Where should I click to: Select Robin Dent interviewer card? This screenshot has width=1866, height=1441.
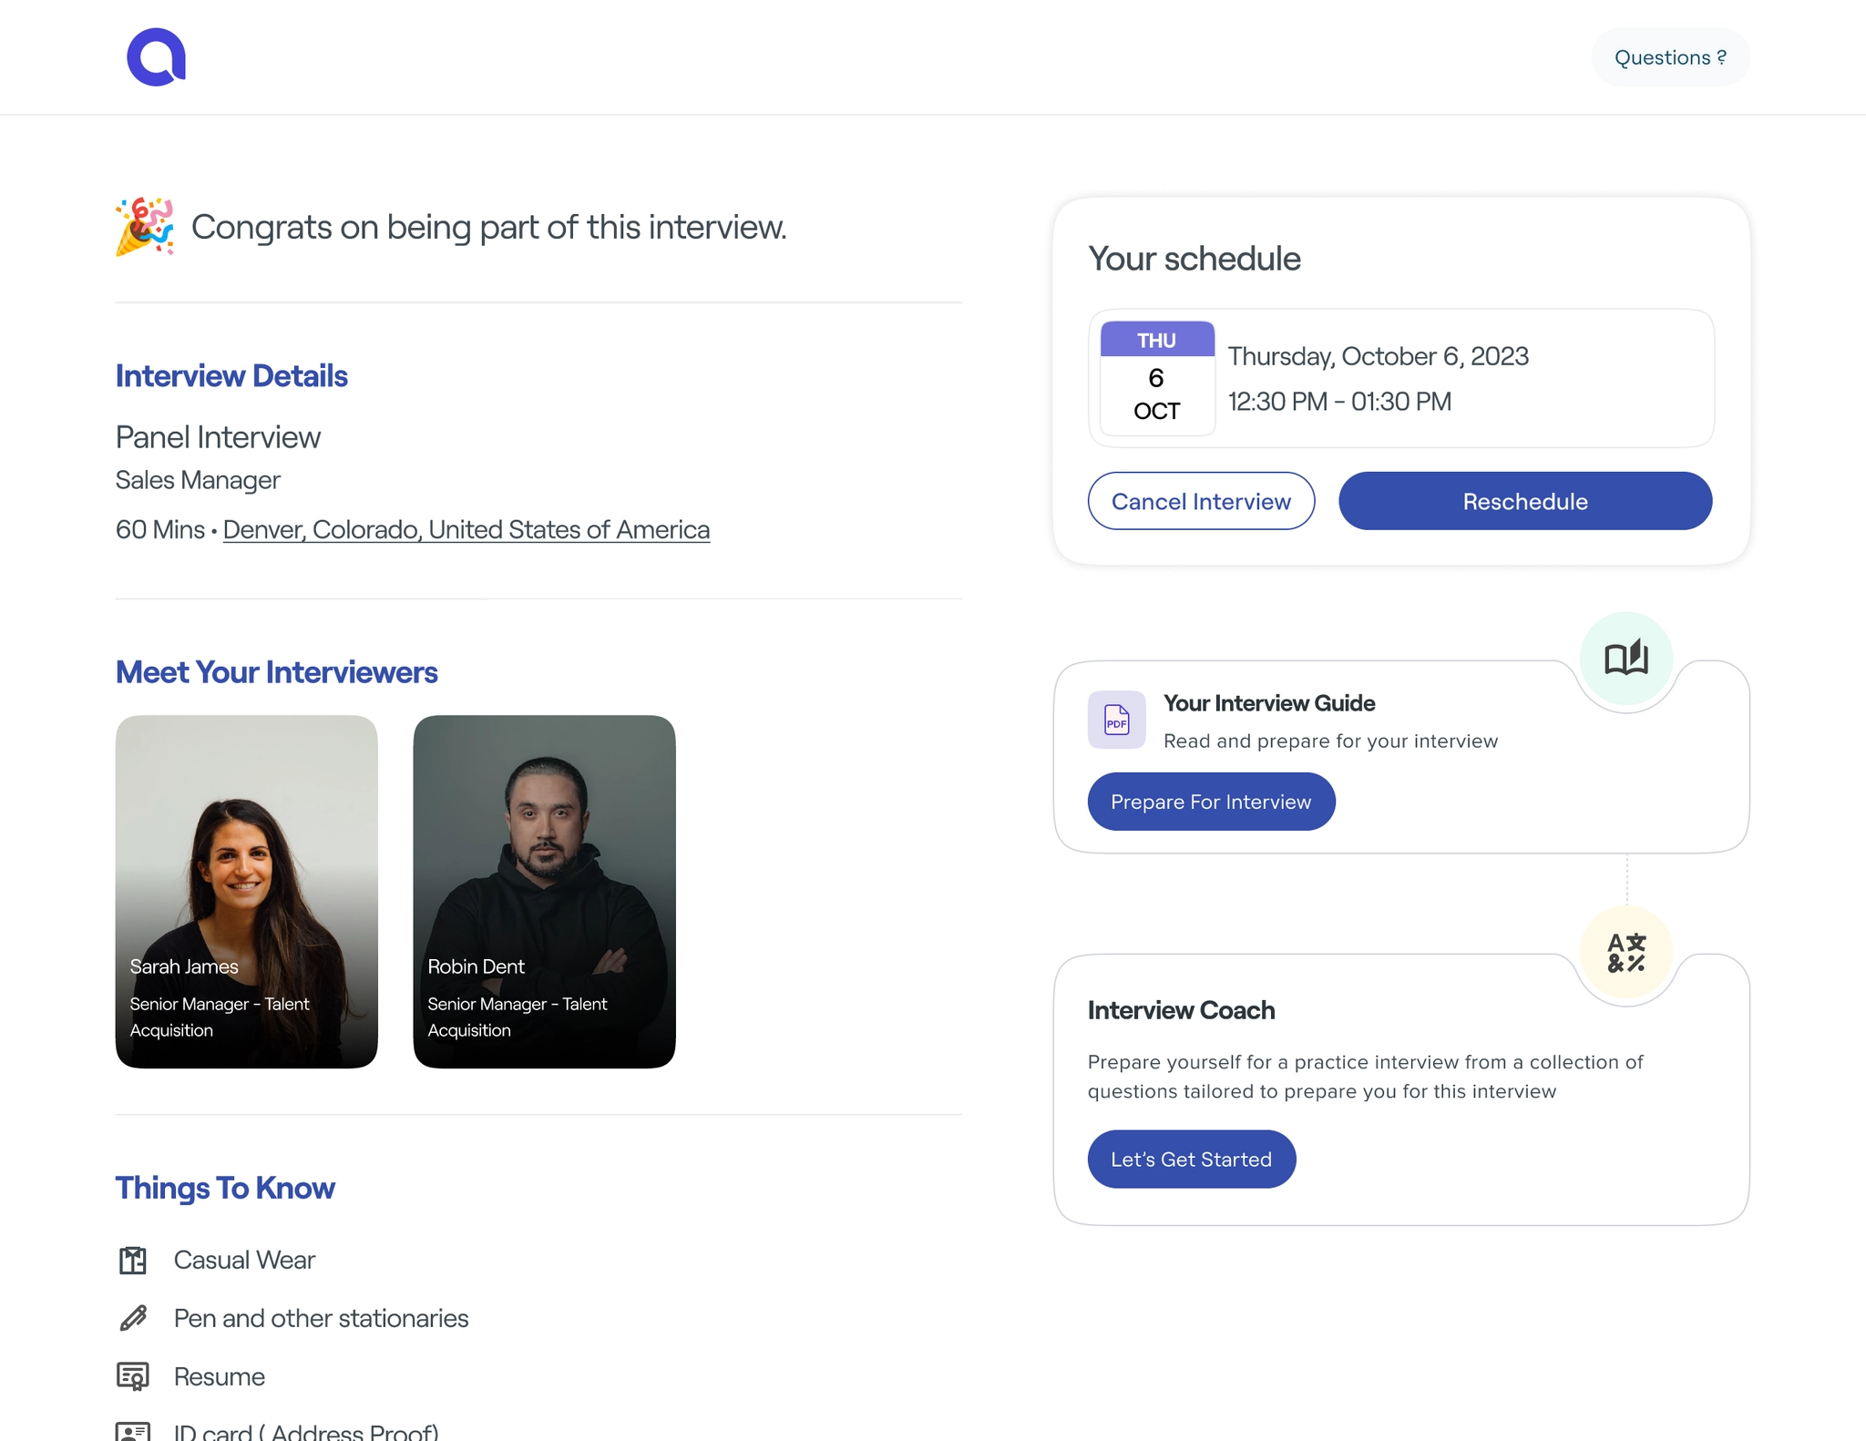[545, 892]
